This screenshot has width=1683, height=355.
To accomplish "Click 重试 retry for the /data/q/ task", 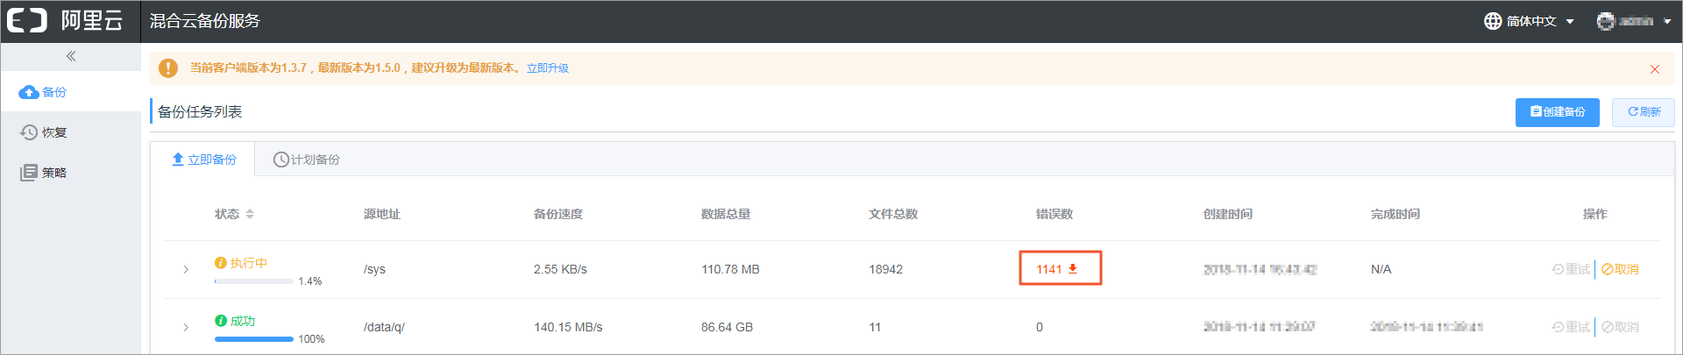I will 1571,327.
